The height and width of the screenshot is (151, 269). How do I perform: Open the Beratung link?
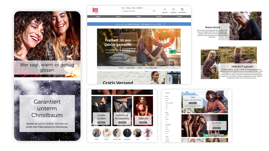point(129,8)
